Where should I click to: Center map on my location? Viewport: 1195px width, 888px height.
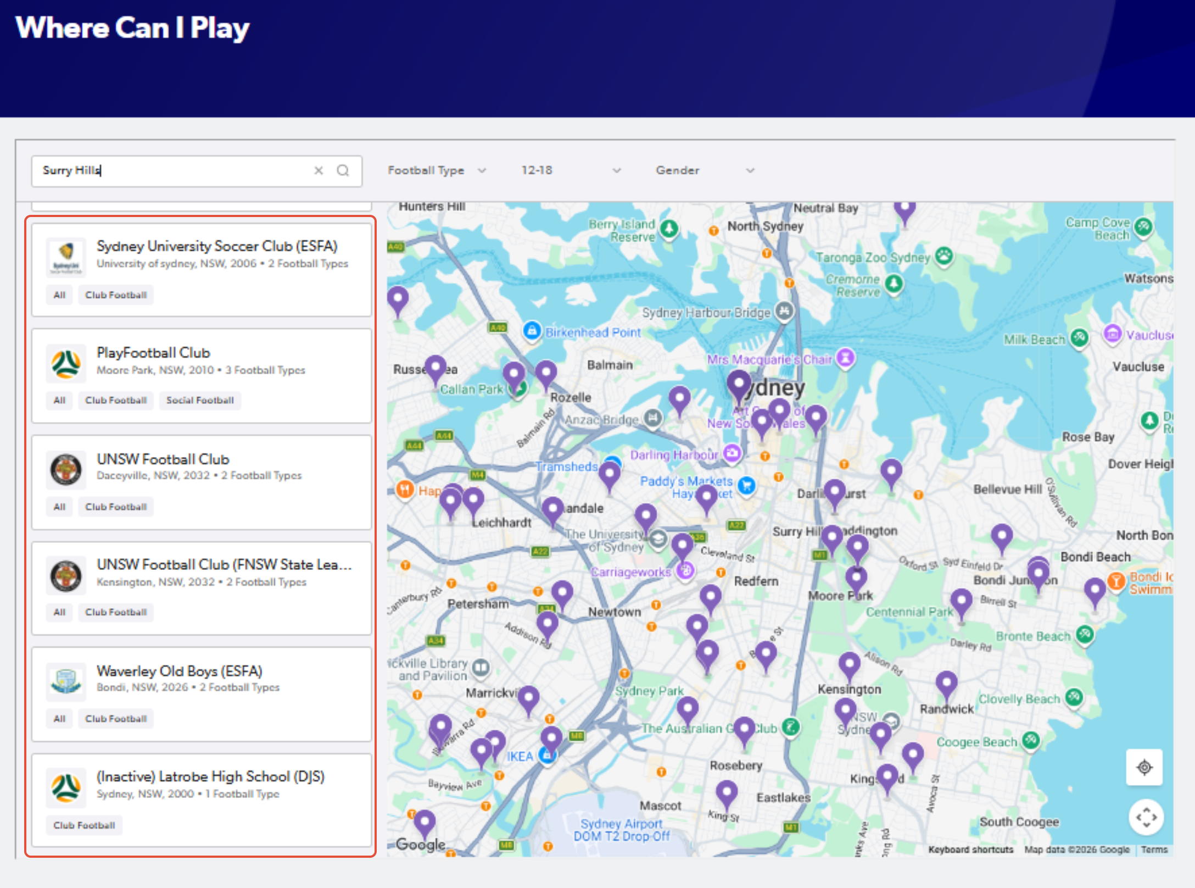click(x=1144, y=767)
